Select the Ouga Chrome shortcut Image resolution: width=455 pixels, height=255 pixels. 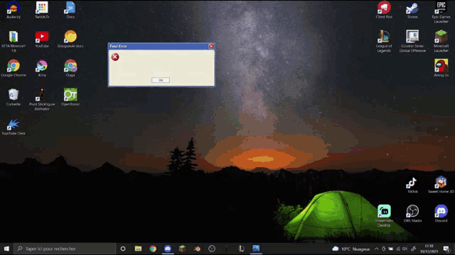tap(70, 68)
